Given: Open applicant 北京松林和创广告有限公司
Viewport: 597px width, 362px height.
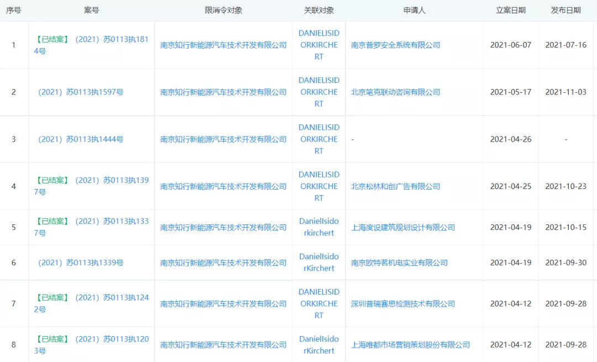Looking at the screenshot, I should pos(395,186).
